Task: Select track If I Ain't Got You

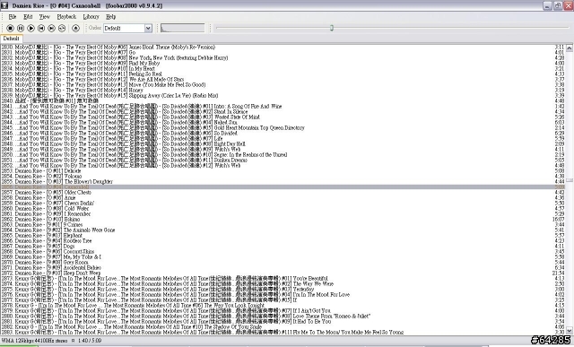Action: click(x=283, y=311)
